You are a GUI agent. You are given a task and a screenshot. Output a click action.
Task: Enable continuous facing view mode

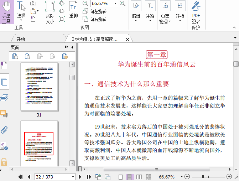148,177
